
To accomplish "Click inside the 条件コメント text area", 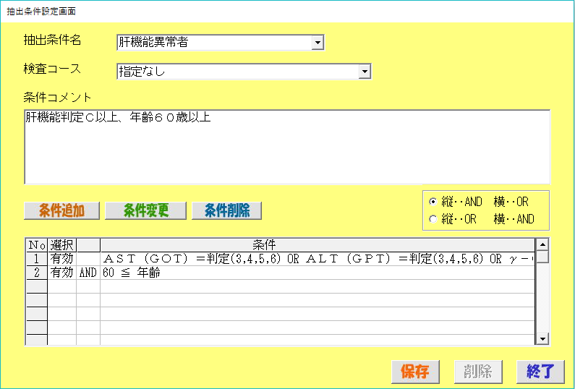I will pos(286,147).
